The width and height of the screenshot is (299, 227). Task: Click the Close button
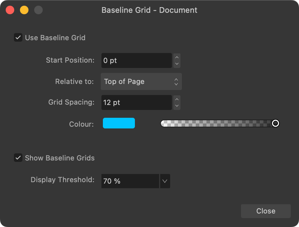(266, 211)
